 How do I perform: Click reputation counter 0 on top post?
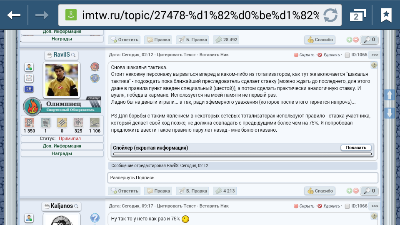[x=370, y=40]
